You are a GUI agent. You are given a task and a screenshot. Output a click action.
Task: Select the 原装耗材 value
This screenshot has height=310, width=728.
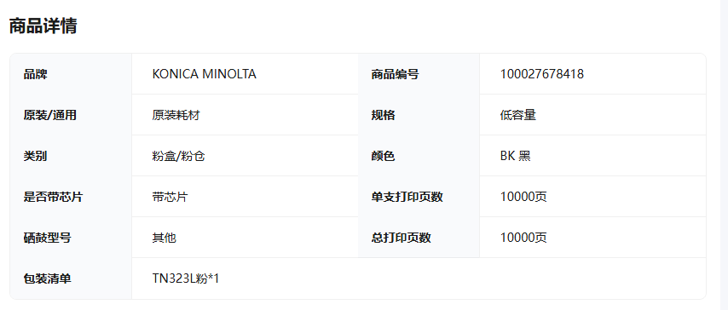click(x=176, y=115)
